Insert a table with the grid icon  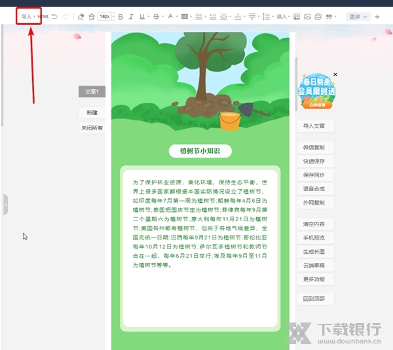(x=297, y=16)
